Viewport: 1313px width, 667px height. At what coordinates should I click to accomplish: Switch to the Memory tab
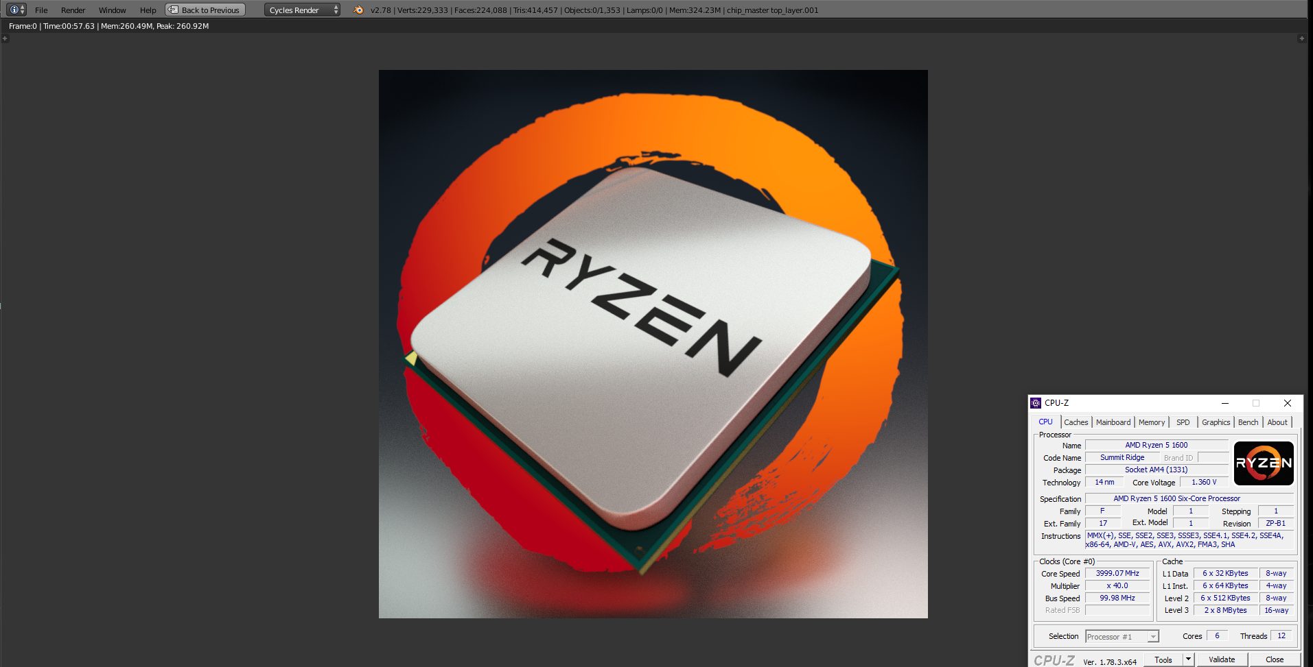tap(1152, 422)
